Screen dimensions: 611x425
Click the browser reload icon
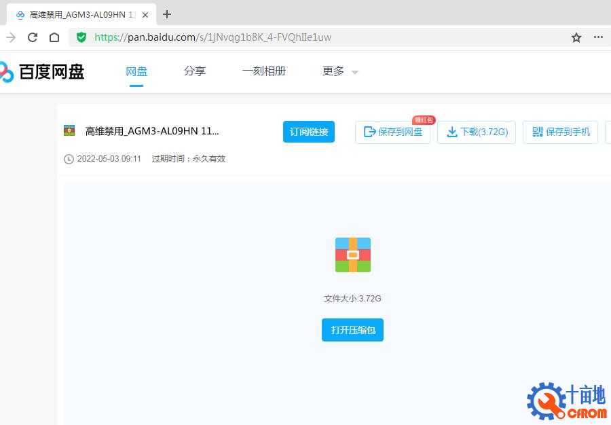pyautogui.click(x=33, y=37)
